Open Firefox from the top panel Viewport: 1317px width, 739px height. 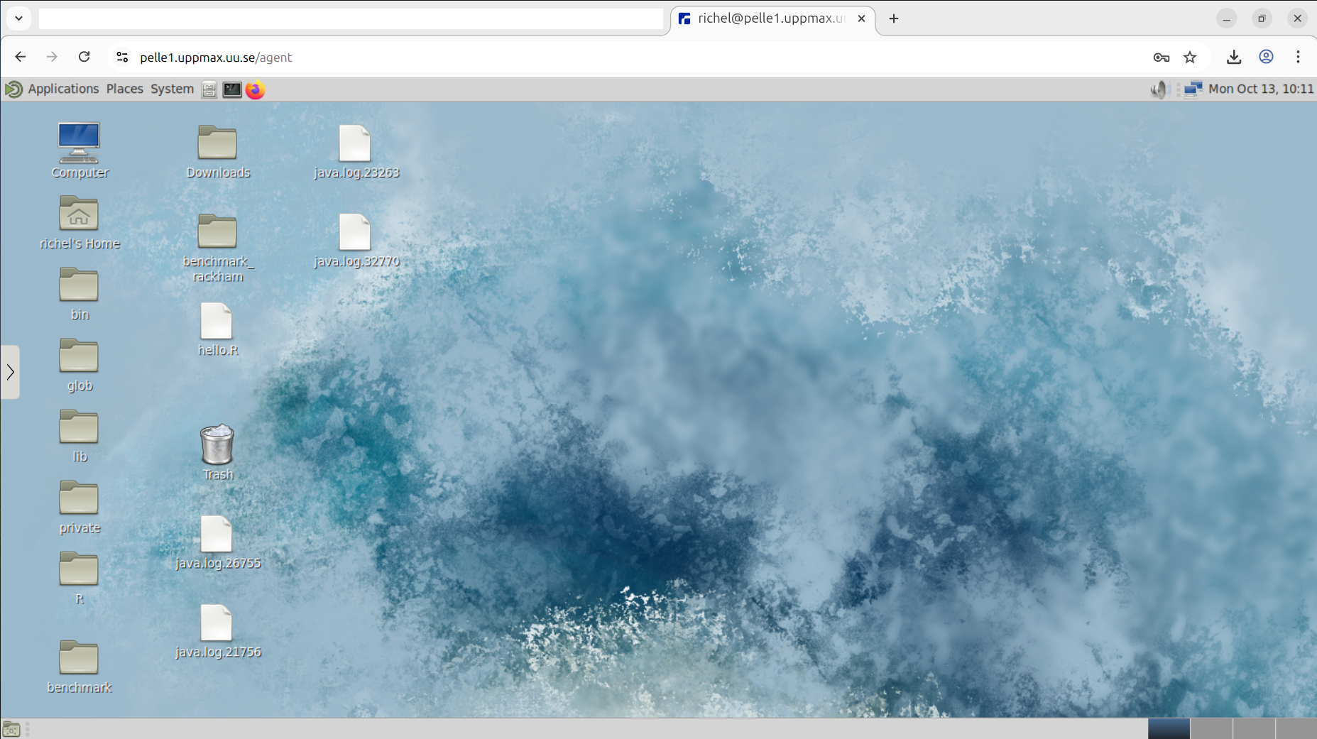pyautogui.click(x=254, y=89)
